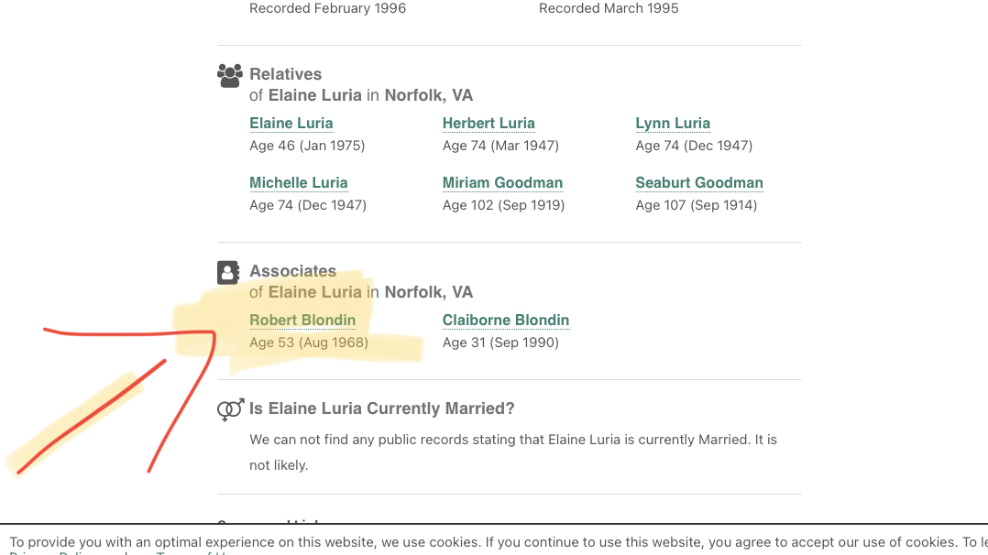Click 'Age 107 (Sep 1914)' text
988x555 pixels.
[697, 205]
